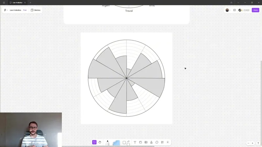The image size is (262, 147).
Task: Click the Travail label on the upper chart
Action: pos(129,11)
